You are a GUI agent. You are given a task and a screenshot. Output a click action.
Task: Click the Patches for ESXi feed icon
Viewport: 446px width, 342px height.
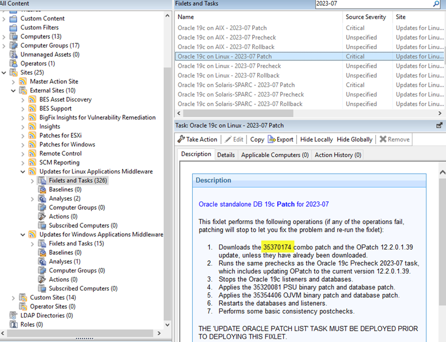[32, 136]
